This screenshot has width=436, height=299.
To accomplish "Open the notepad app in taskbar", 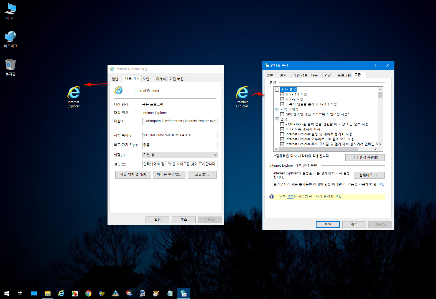I will click(x=170, y=293).
